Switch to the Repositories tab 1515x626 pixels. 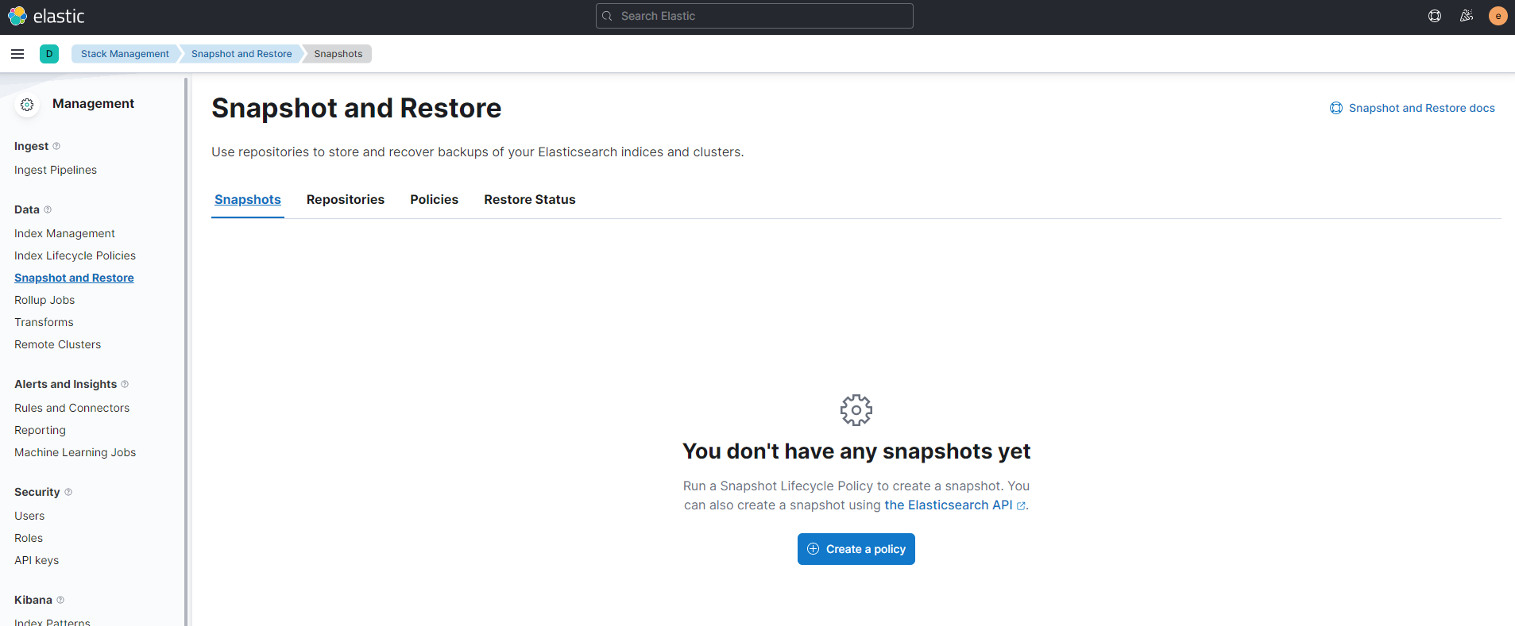pyautogui.click(x=346, y=200)
